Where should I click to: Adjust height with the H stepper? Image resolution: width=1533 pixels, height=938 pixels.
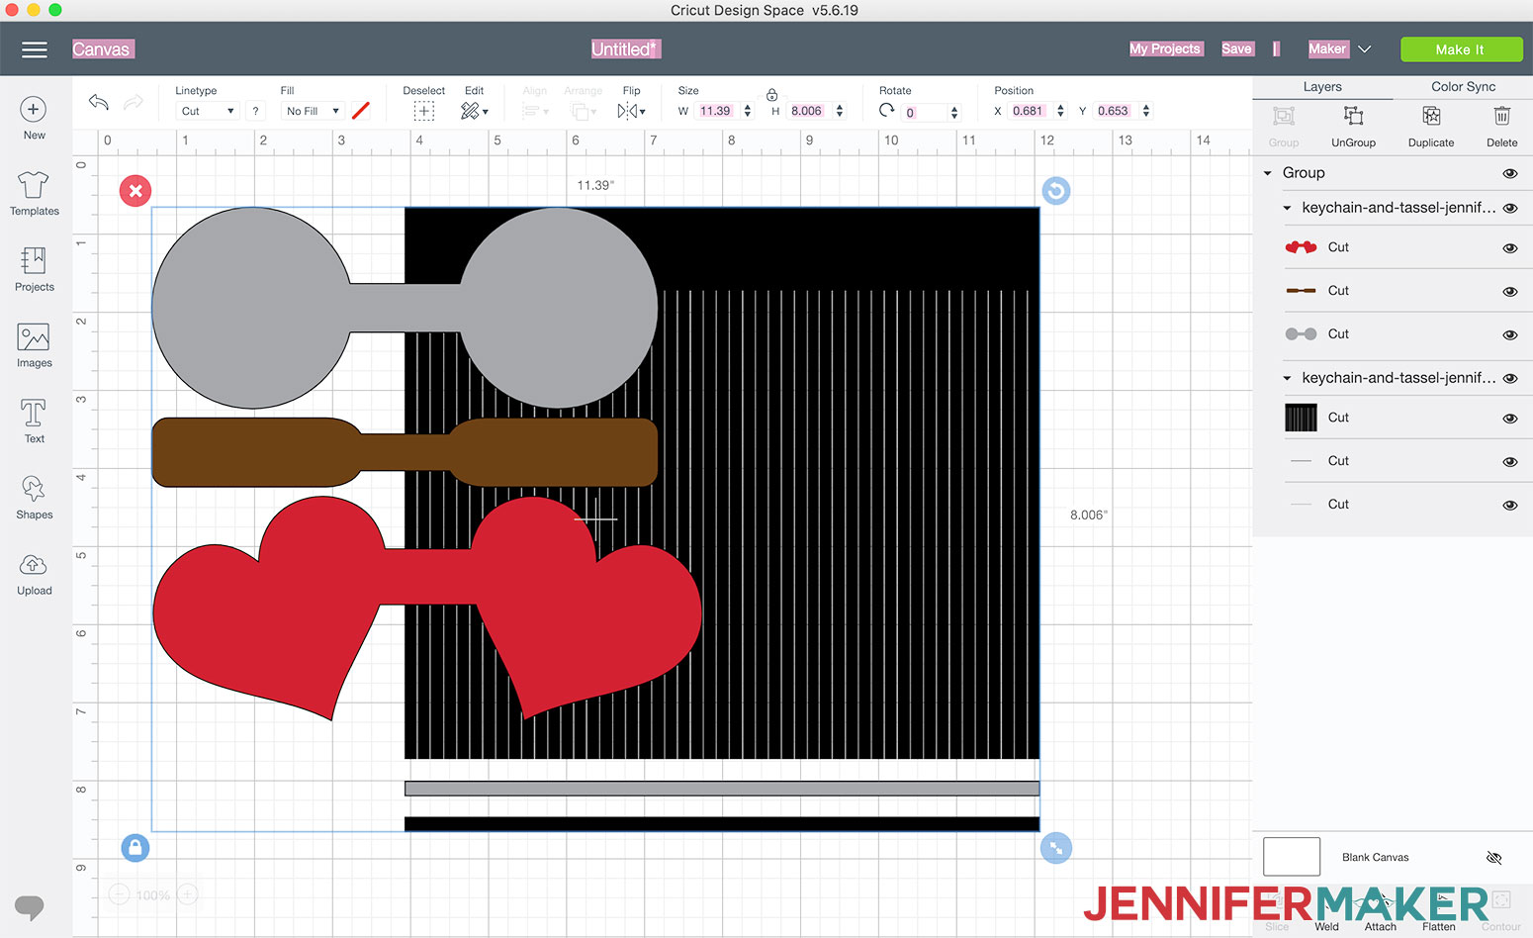point(840,111)
